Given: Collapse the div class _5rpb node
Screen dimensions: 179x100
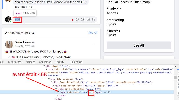Looking at the screenshot, I should coord(44,66).
